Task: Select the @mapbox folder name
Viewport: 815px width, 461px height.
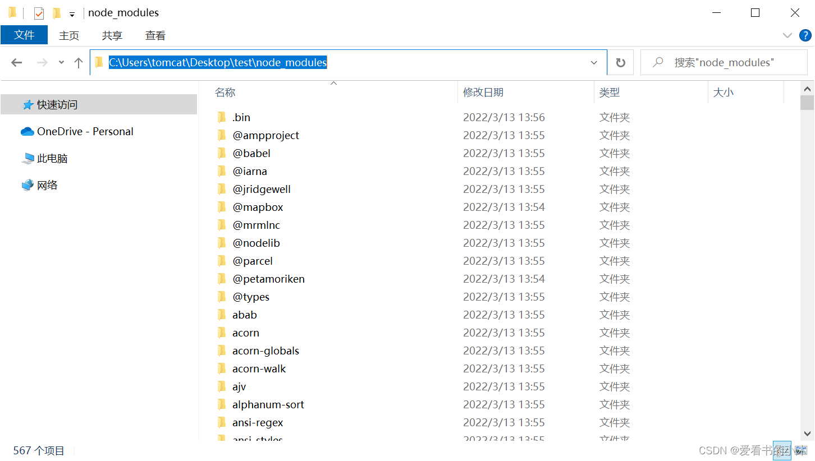Action: tap(258, 207)
